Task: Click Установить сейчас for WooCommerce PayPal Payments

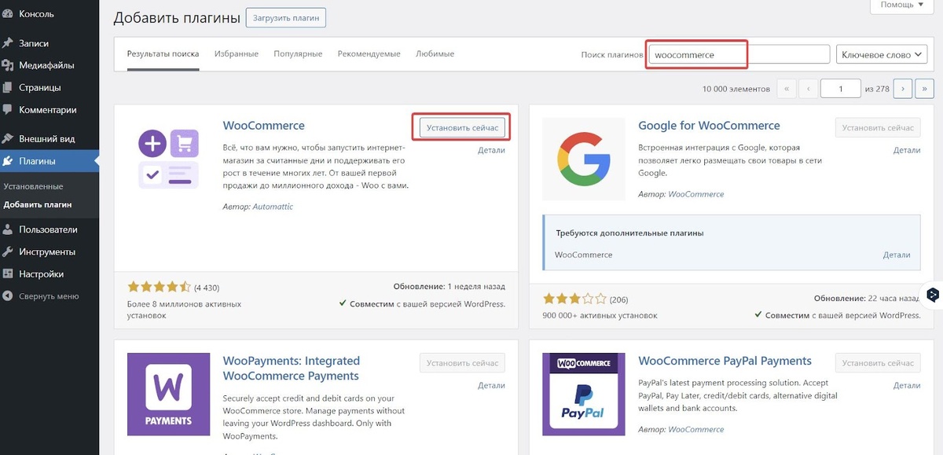Action: coord(877,363)
